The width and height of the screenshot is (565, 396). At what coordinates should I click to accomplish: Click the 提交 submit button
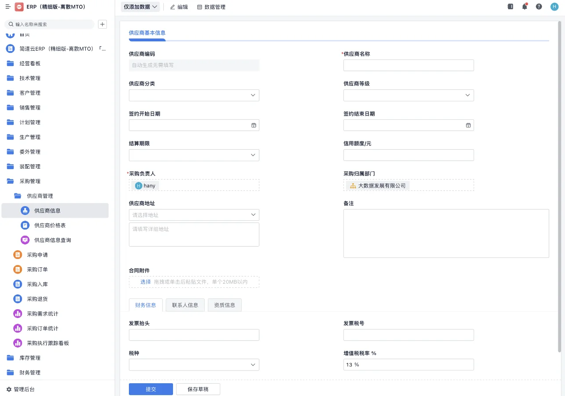[x=151, y=389]
